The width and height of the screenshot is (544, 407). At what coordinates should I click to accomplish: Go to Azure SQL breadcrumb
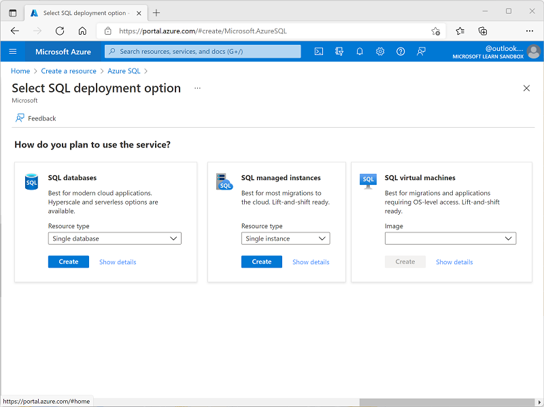tap(124, 71)
